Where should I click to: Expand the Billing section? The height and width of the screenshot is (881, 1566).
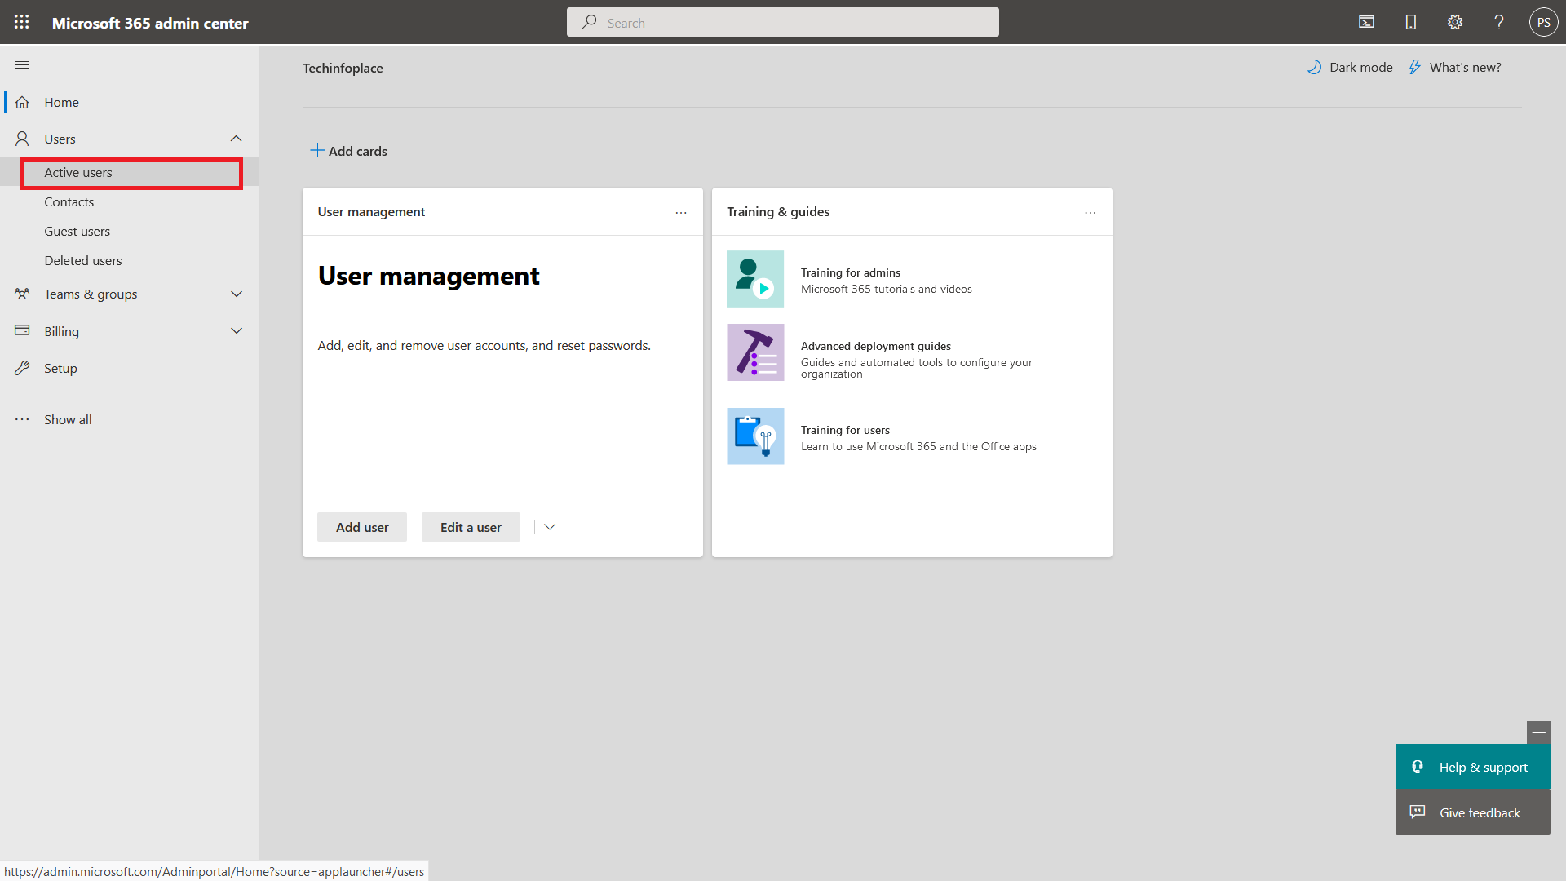(236, 330)
